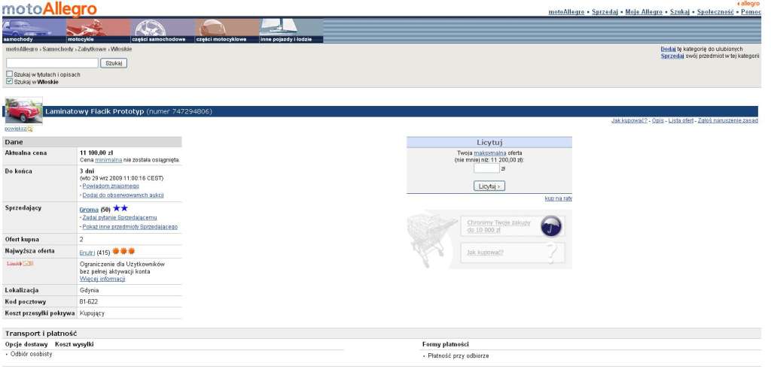
Task: Click Szukaj in the top navigation
Action: [x=680, y=12]
